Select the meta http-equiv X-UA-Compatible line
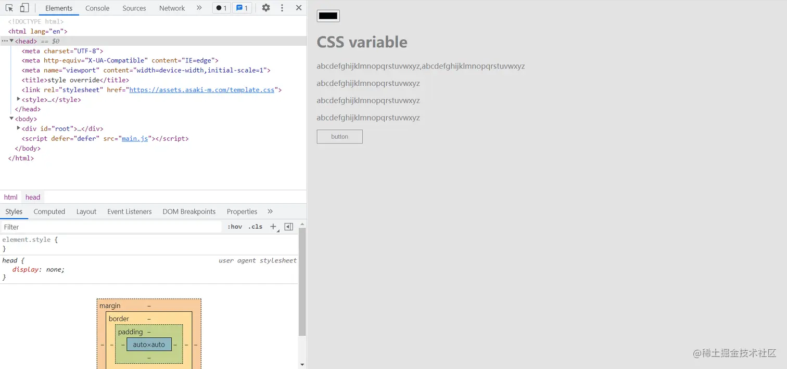Viewport: 787px width, 369px height. pyautogui.click(x=120, y=60)
